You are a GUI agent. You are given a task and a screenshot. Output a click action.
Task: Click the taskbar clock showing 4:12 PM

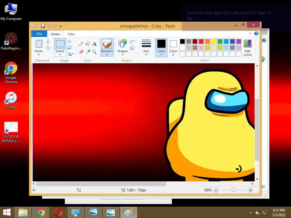tap(278, 212)
